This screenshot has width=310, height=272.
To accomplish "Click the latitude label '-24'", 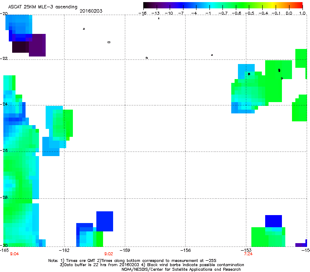I will (x=4, y=104).
